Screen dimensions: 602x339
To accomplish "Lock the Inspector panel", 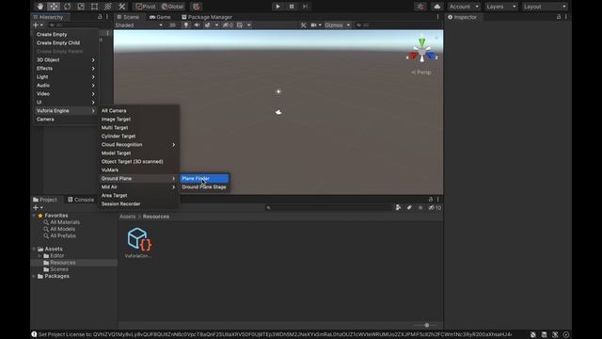I will pyautogui.click(x=559, y=17).
